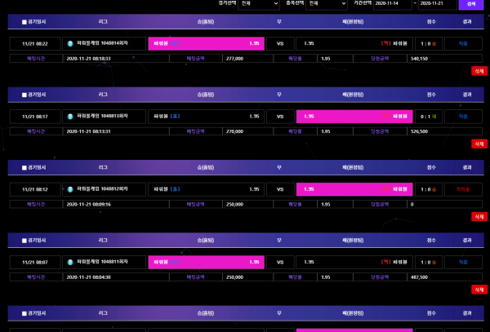Click the powerball icon for round 1048814

pyautogui.click(x=70, y=44)
